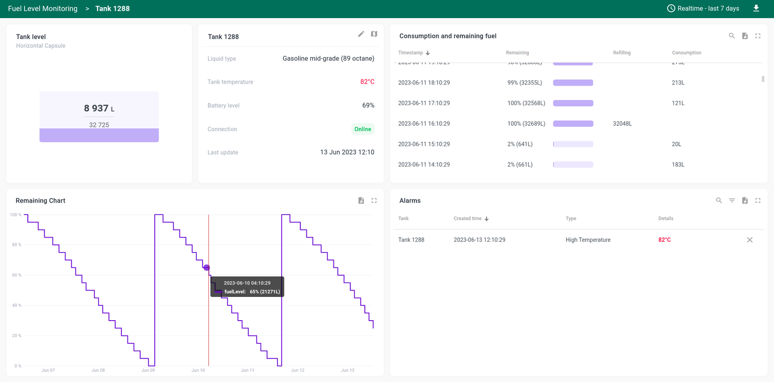Download the dashboard via top bar download icon

[756, 8]
